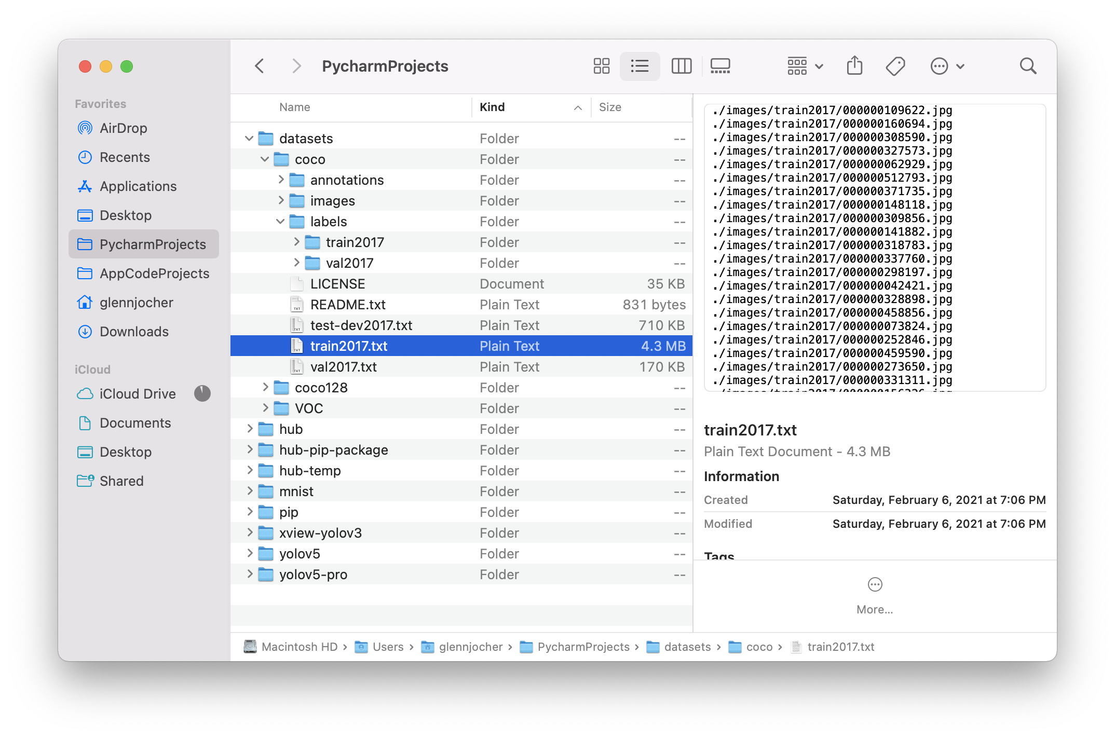Open coco from the breadcrumb path
1115x738 pixels.
point(760,647)
